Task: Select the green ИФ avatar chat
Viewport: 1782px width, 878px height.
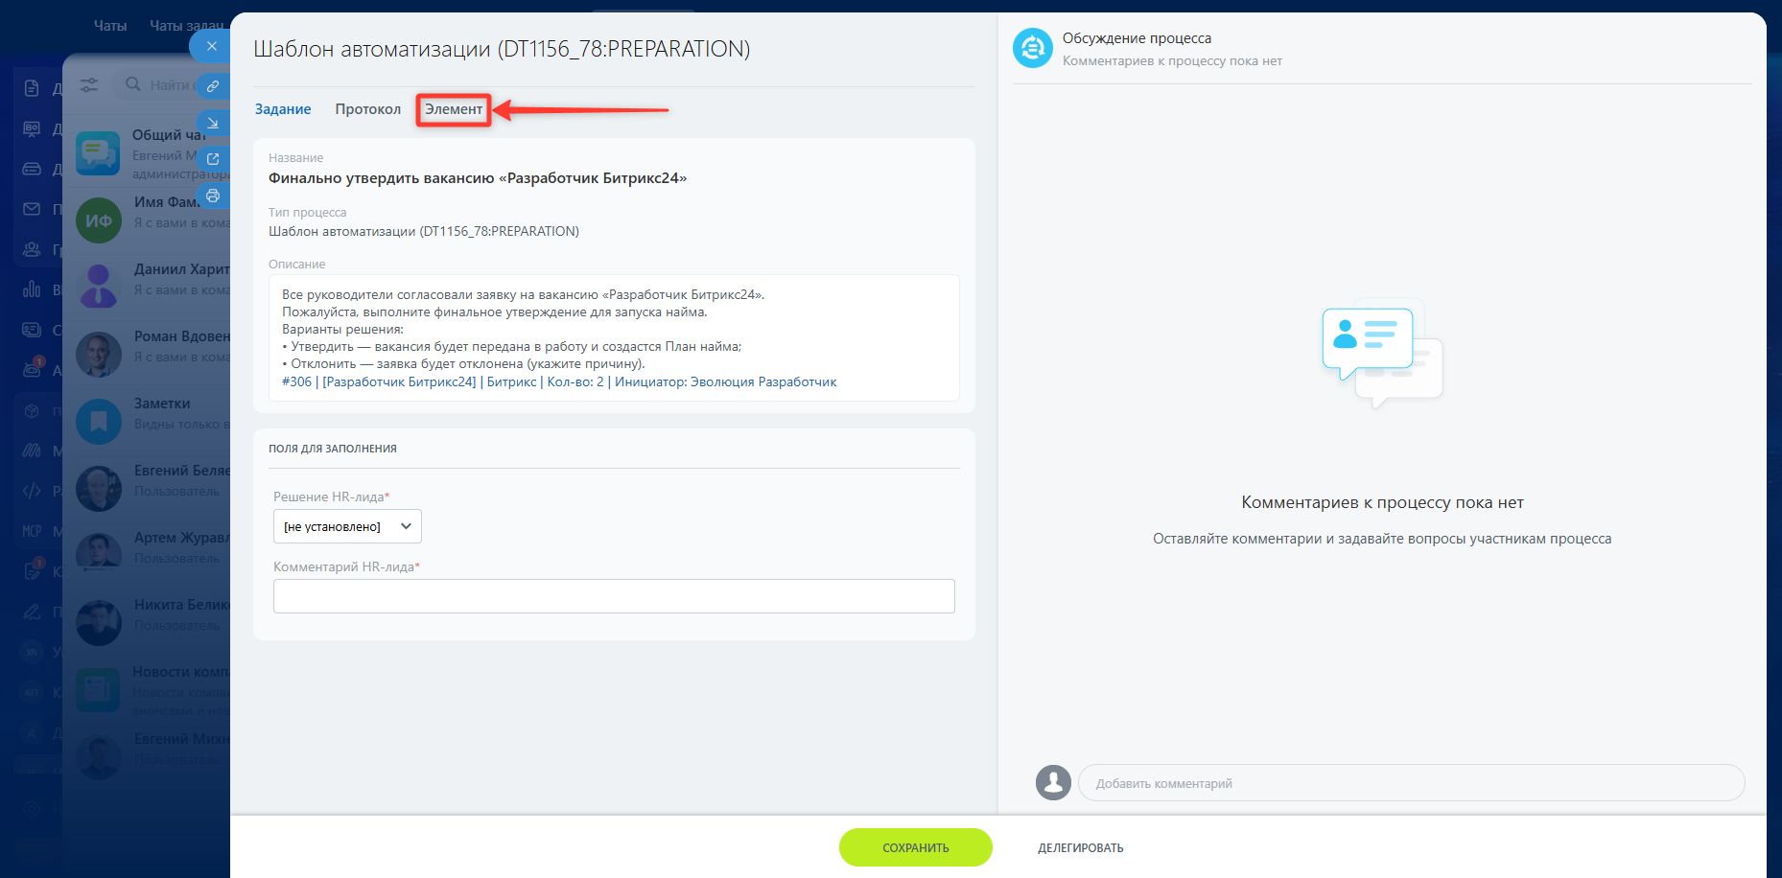Action: pyautogui.click(x=98, y=220)
